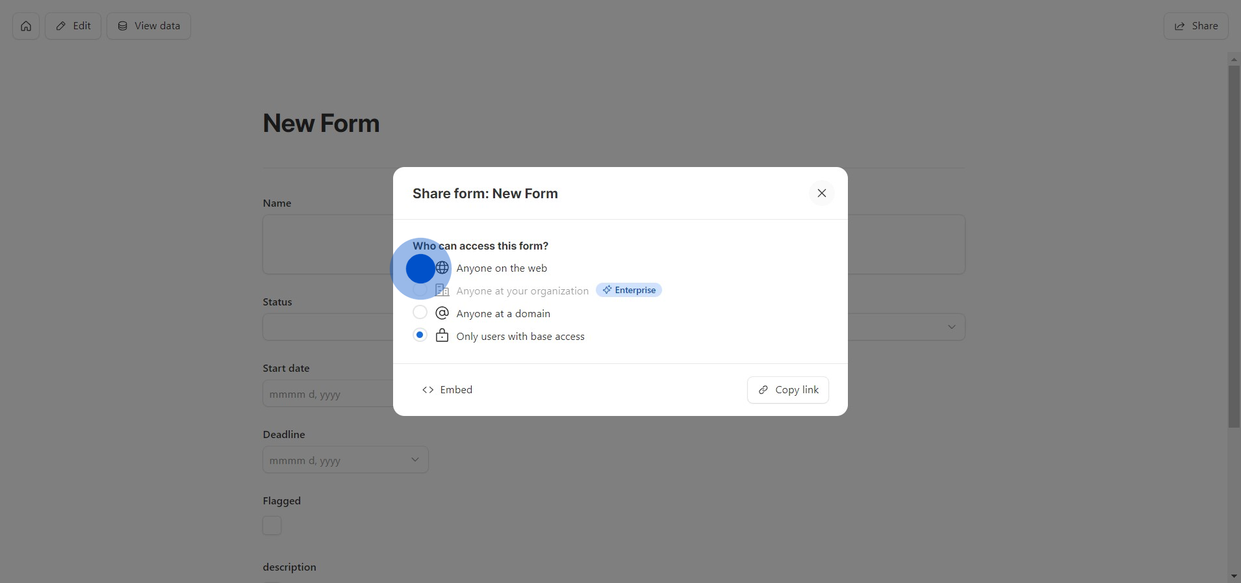
Task: Click the Enterprise badge
Action: 628,291
